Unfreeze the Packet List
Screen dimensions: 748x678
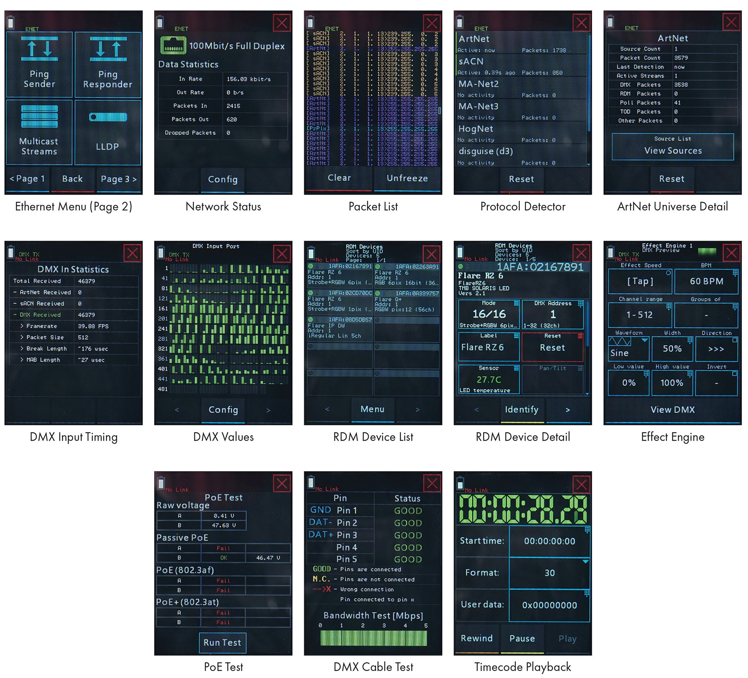coord(407,178)
